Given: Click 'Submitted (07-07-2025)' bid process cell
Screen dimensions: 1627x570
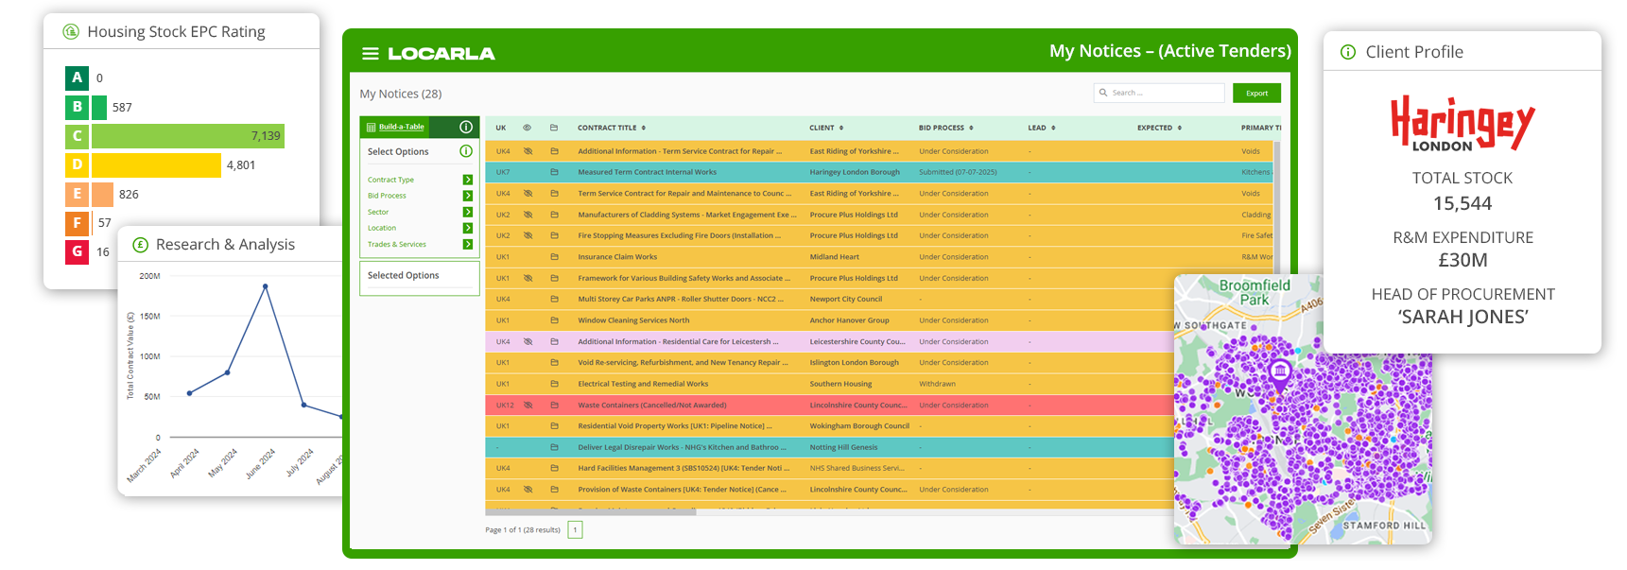Looking at the screenshot, I should [958, 172].
